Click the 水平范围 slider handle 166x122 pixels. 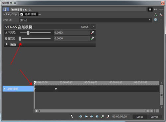[x=28, y=33]
